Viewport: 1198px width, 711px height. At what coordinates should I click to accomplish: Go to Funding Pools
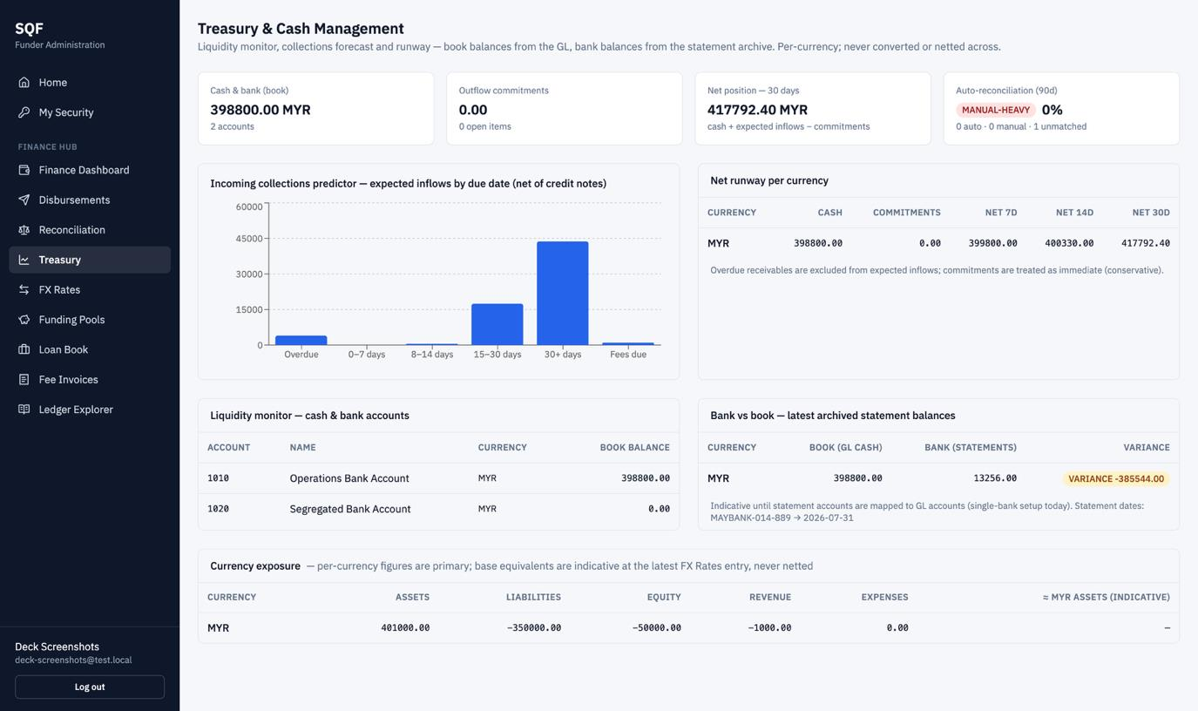90,320
